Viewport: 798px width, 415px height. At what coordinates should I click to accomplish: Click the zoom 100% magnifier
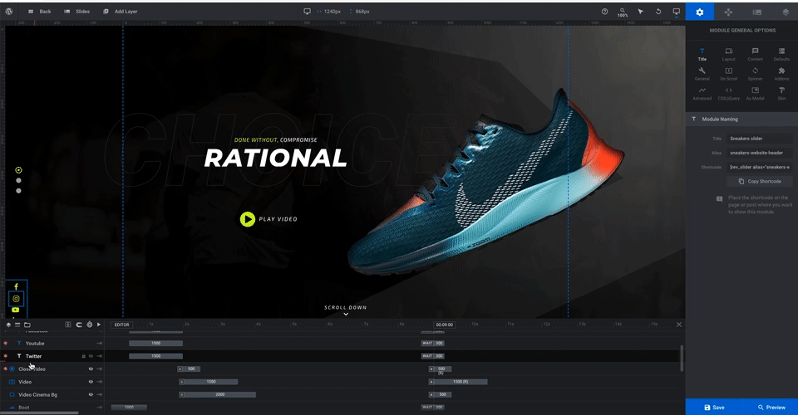point(623,12)
